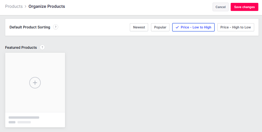
Task: Select Popular as default sorting
Action: [160, 27]
